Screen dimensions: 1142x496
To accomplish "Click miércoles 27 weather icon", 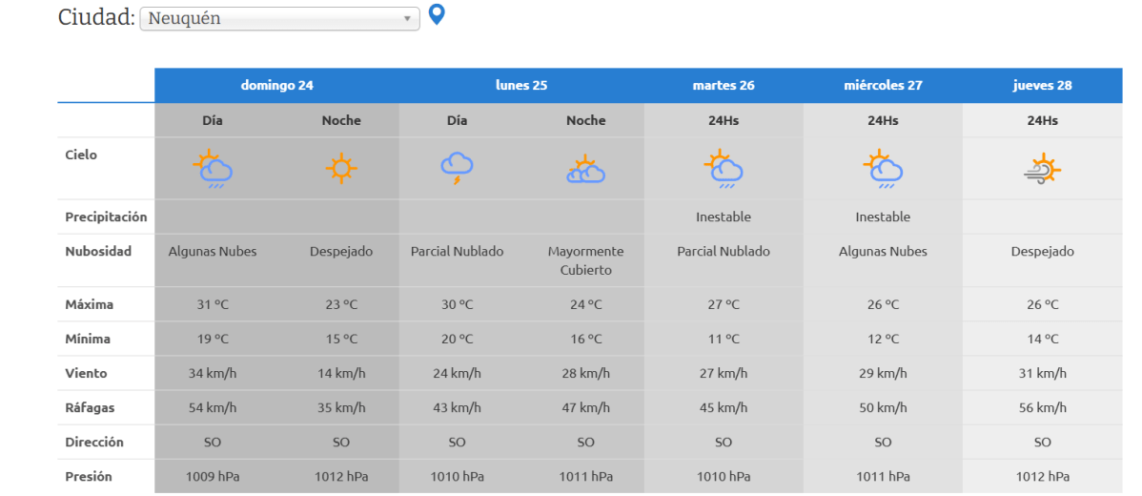I will (883, 169).
